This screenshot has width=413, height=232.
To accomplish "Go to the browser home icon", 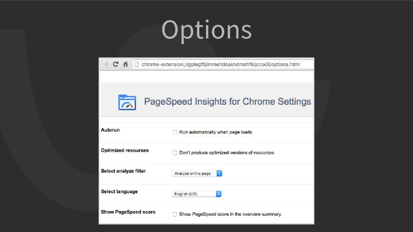I will point(126,64).
